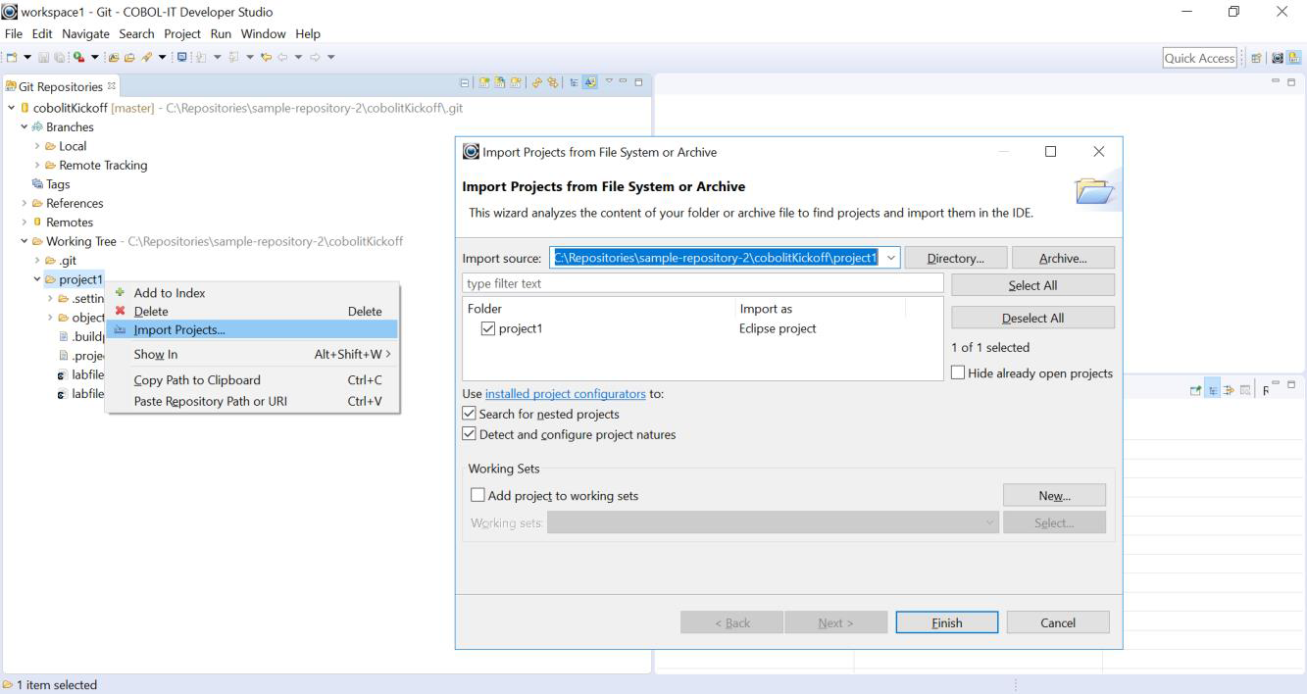
Task: Open the Navigate menu
Action: point(86,33)
